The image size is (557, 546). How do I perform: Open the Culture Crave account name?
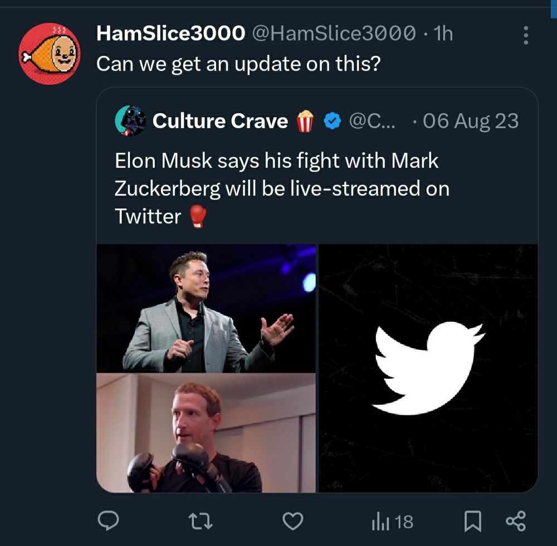220,121
